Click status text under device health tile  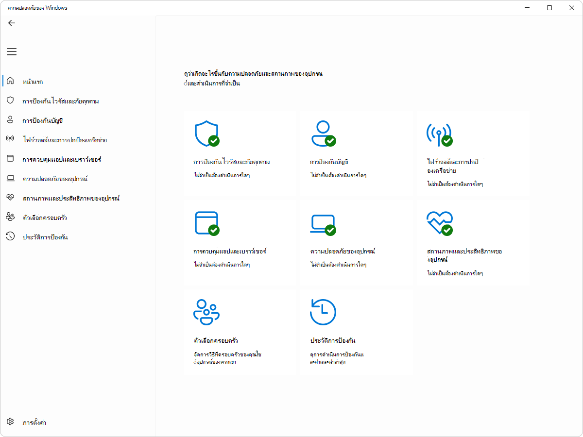coord(455,273)
